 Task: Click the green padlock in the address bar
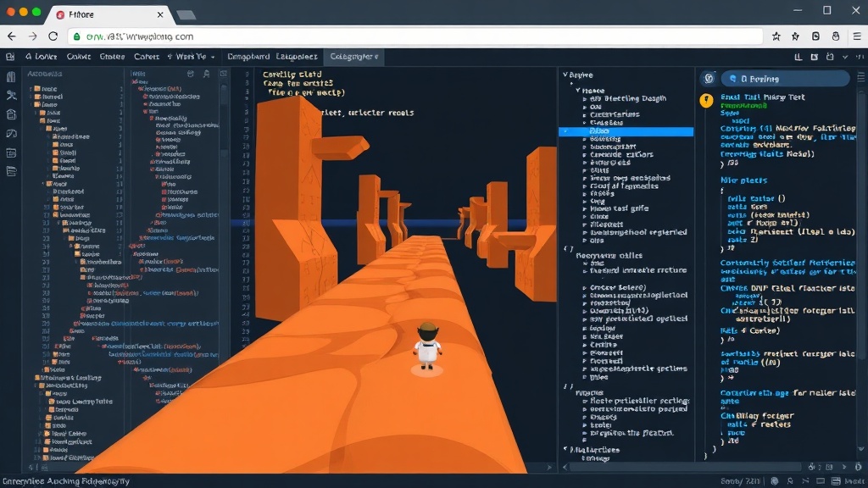(x=77, y=36)
